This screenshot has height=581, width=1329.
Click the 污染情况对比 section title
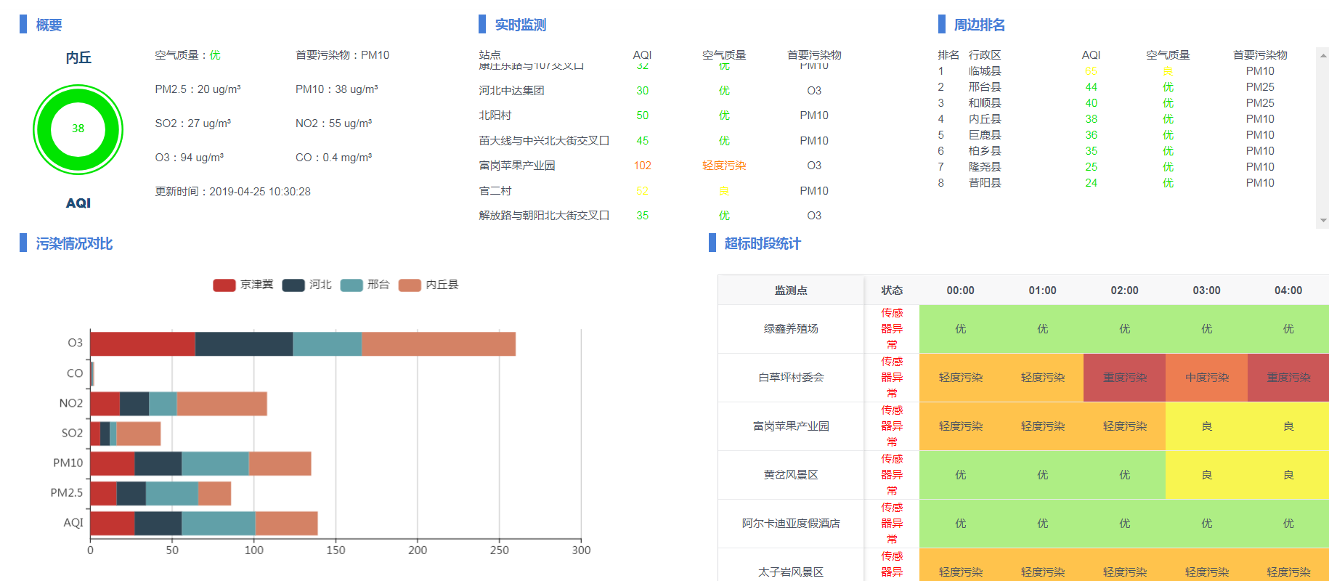click(74, 244)
